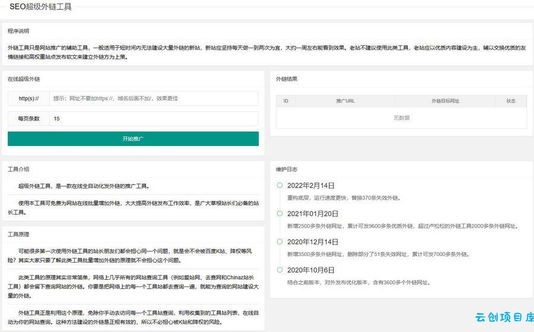Screen dimensions: 534x332
Task: Click the 外链目标网址 column header
Action: pos(446,101)
